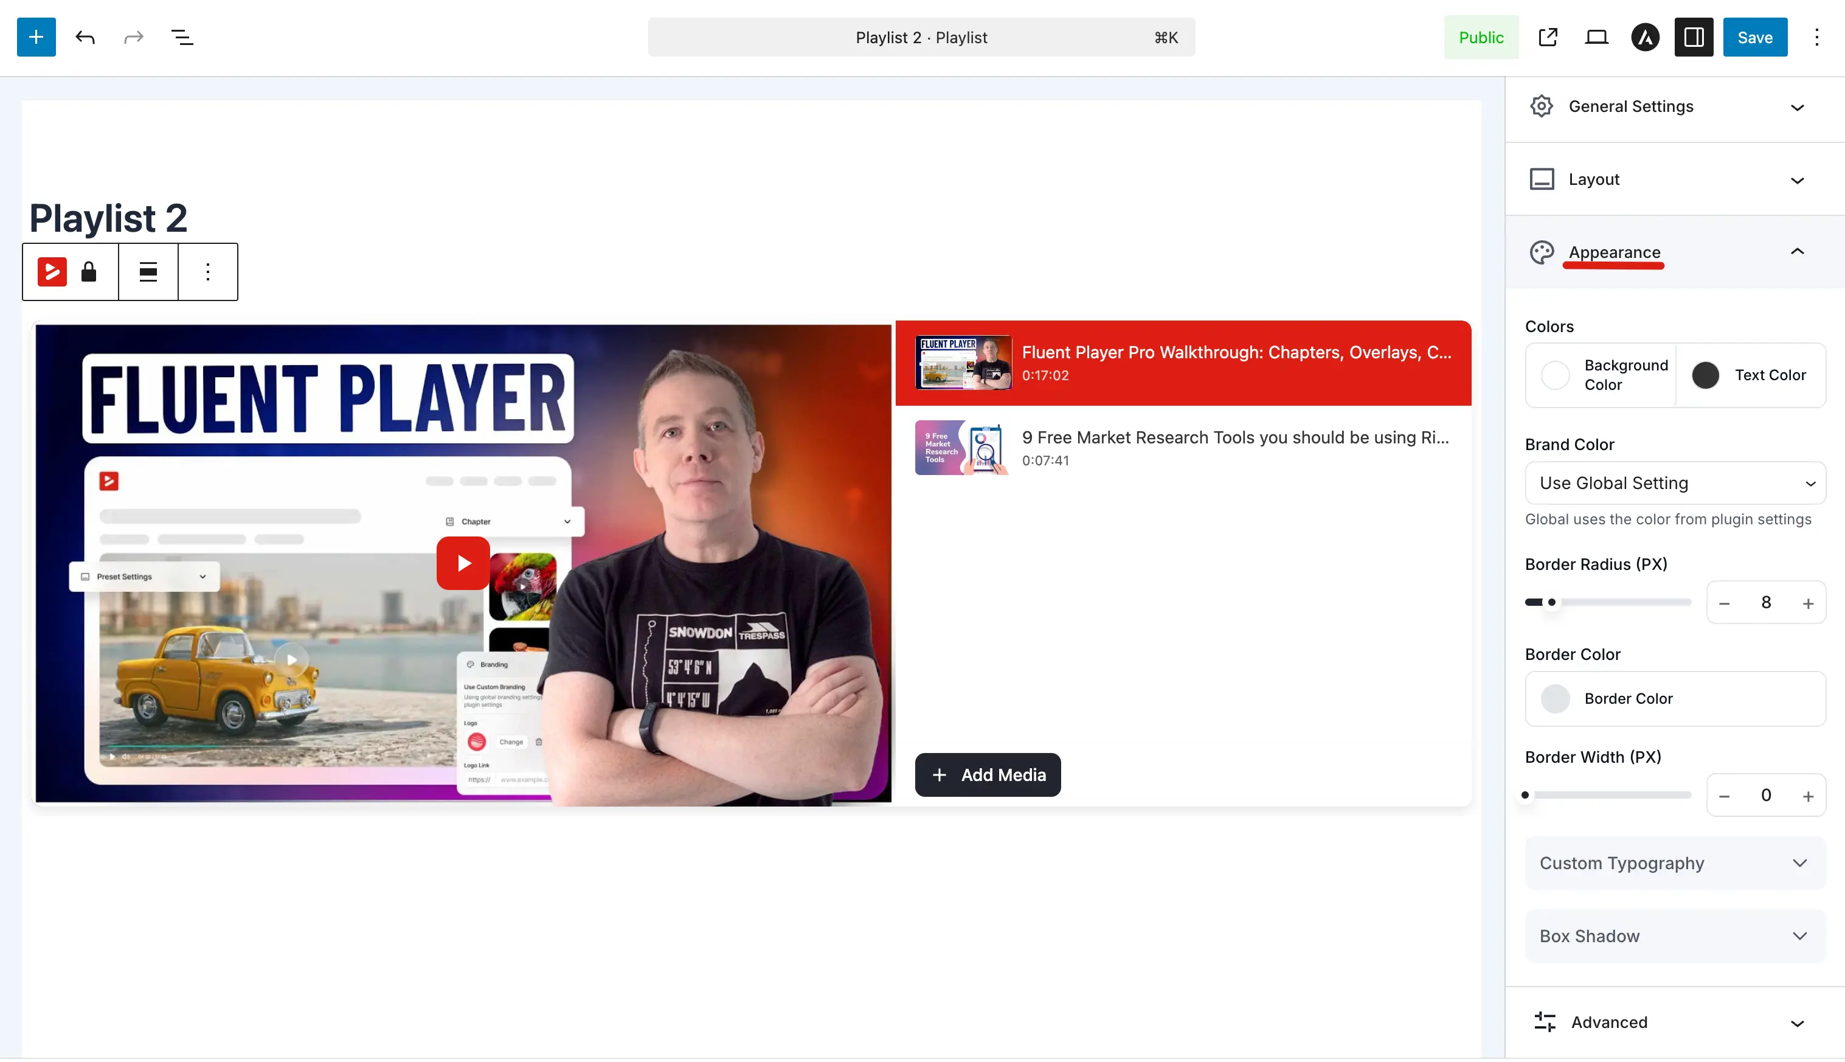The height and width of the screenshot is (1062, 1845).
Task: Redo the last undone change
Action: click(x=133, y=37)
